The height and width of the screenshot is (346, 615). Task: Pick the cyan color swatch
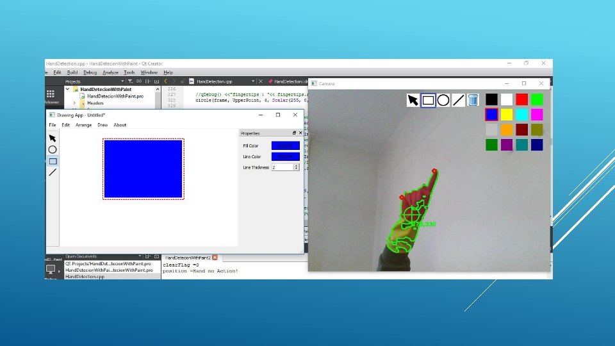(521, 115)
